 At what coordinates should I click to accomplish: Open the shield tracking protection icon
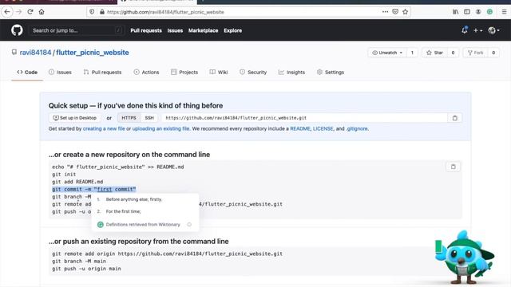[x=92, y=12]
